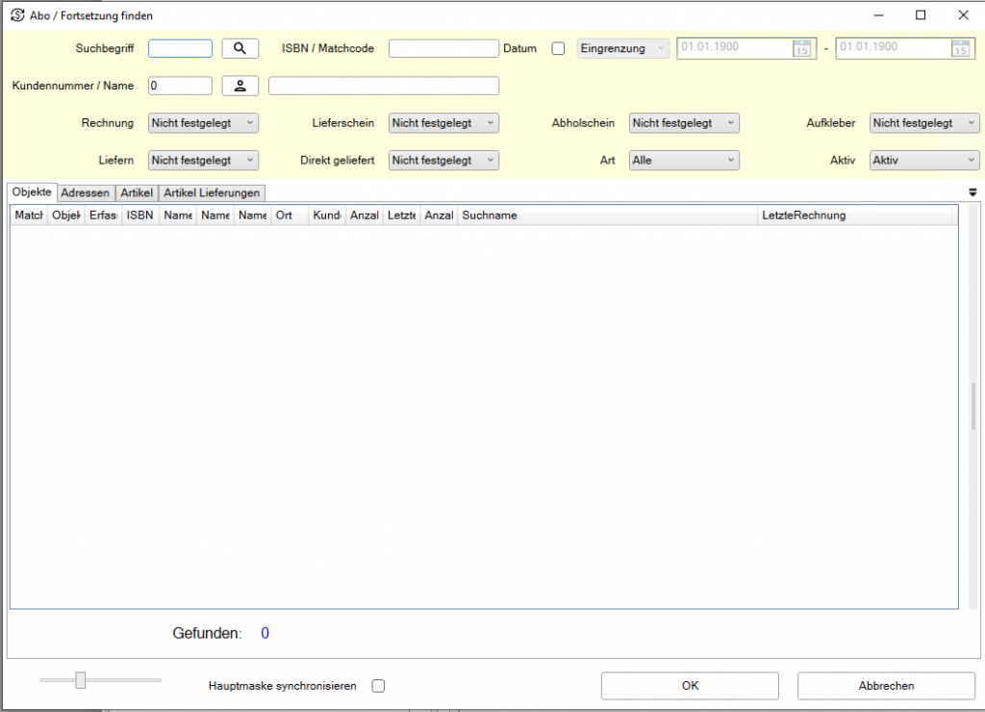Open the Rechnung dropdown

tap(203, 123)
